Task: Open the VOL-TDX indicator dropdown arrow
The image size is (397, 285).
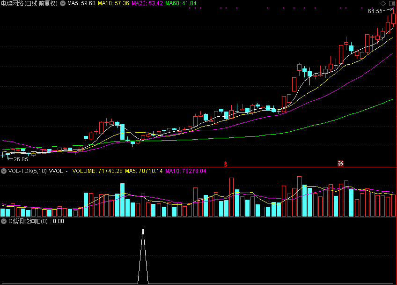Action: tap(4, 171)
